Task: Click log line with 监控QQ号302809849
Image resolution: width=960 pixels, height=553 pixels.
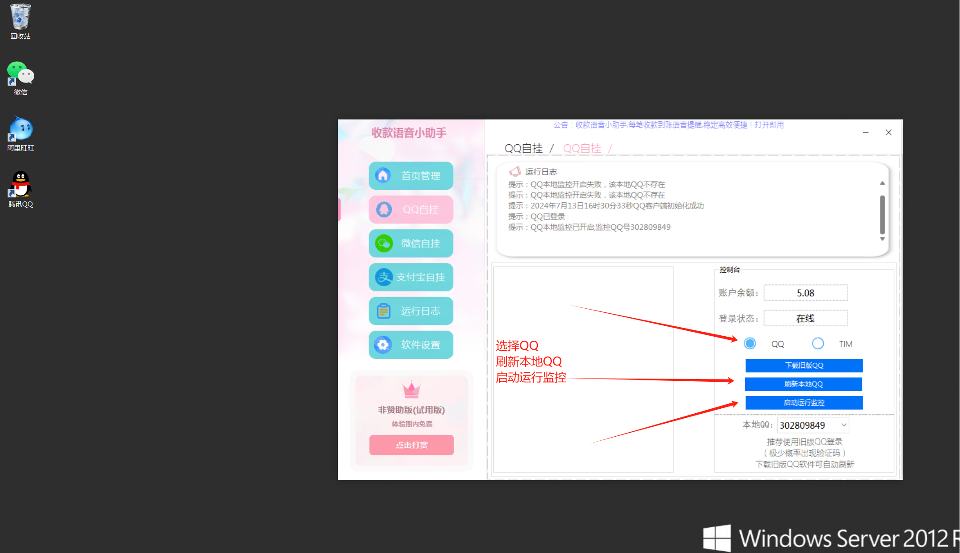Action: pyautogui.click(x=589, y=227)
